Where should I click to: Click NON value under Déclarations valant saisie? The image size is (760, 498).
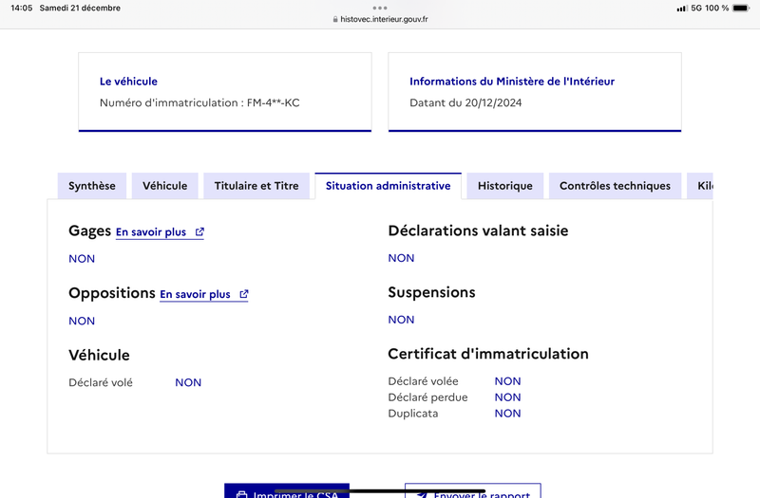pyautogui.click(x=401, y=258)
